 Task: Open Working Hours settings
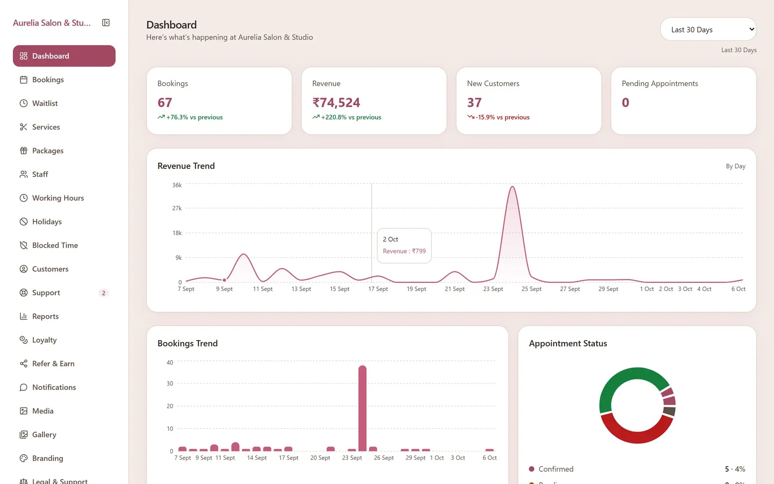[x=64, y=198]
